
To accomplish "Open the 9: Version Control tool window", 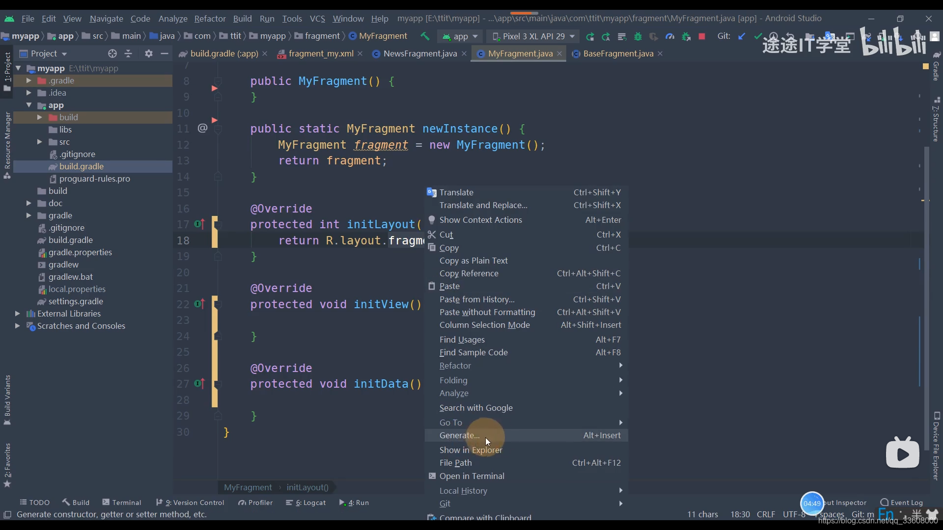I will pyautogui.click(x=190, y=503).
